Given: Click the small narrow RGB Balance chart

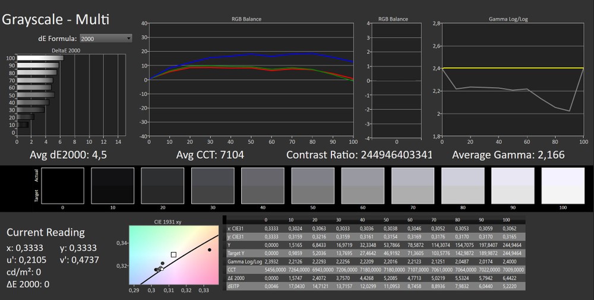Looking at the screenshot, I should pos(397,79).
